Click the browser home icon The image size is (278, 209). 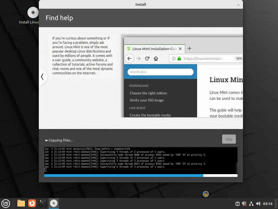(156, 59)
